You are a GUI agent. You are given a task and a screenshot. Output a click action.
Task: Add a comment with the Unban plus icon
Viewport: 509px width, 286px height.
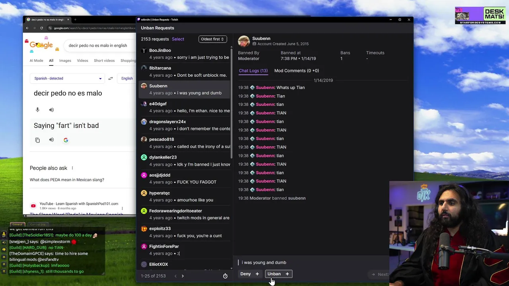coord(287,274)
